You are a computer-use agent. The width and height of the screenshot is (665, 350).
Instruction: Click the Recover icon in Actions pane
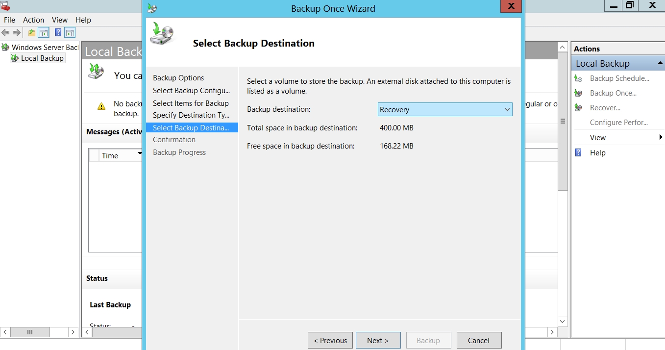pos(579,108)
